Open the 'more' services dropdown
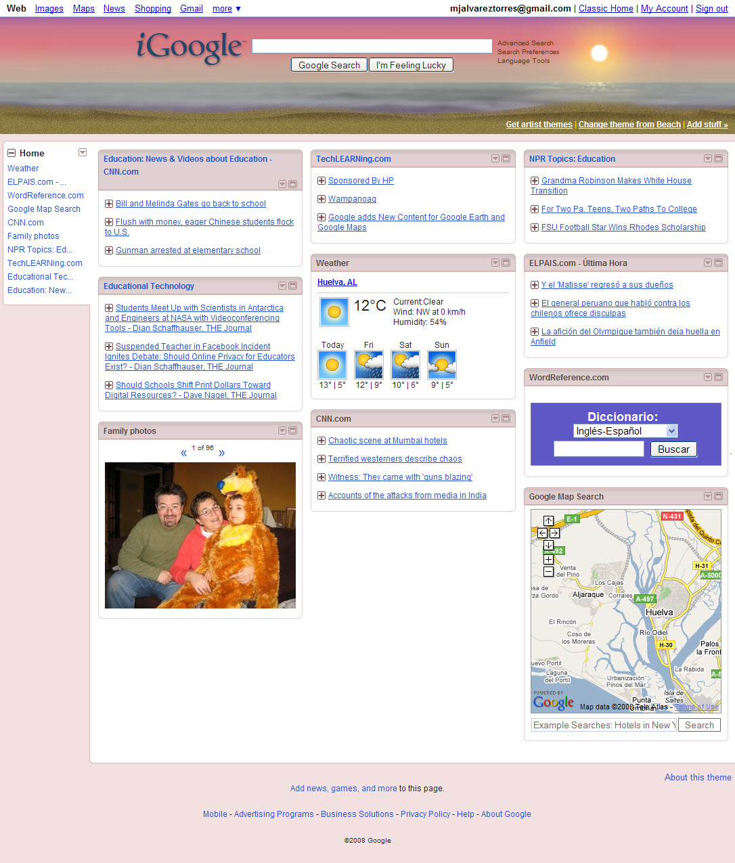Viewport: 735px width, 863px height. pyautogui.click(x=227, y=9)
